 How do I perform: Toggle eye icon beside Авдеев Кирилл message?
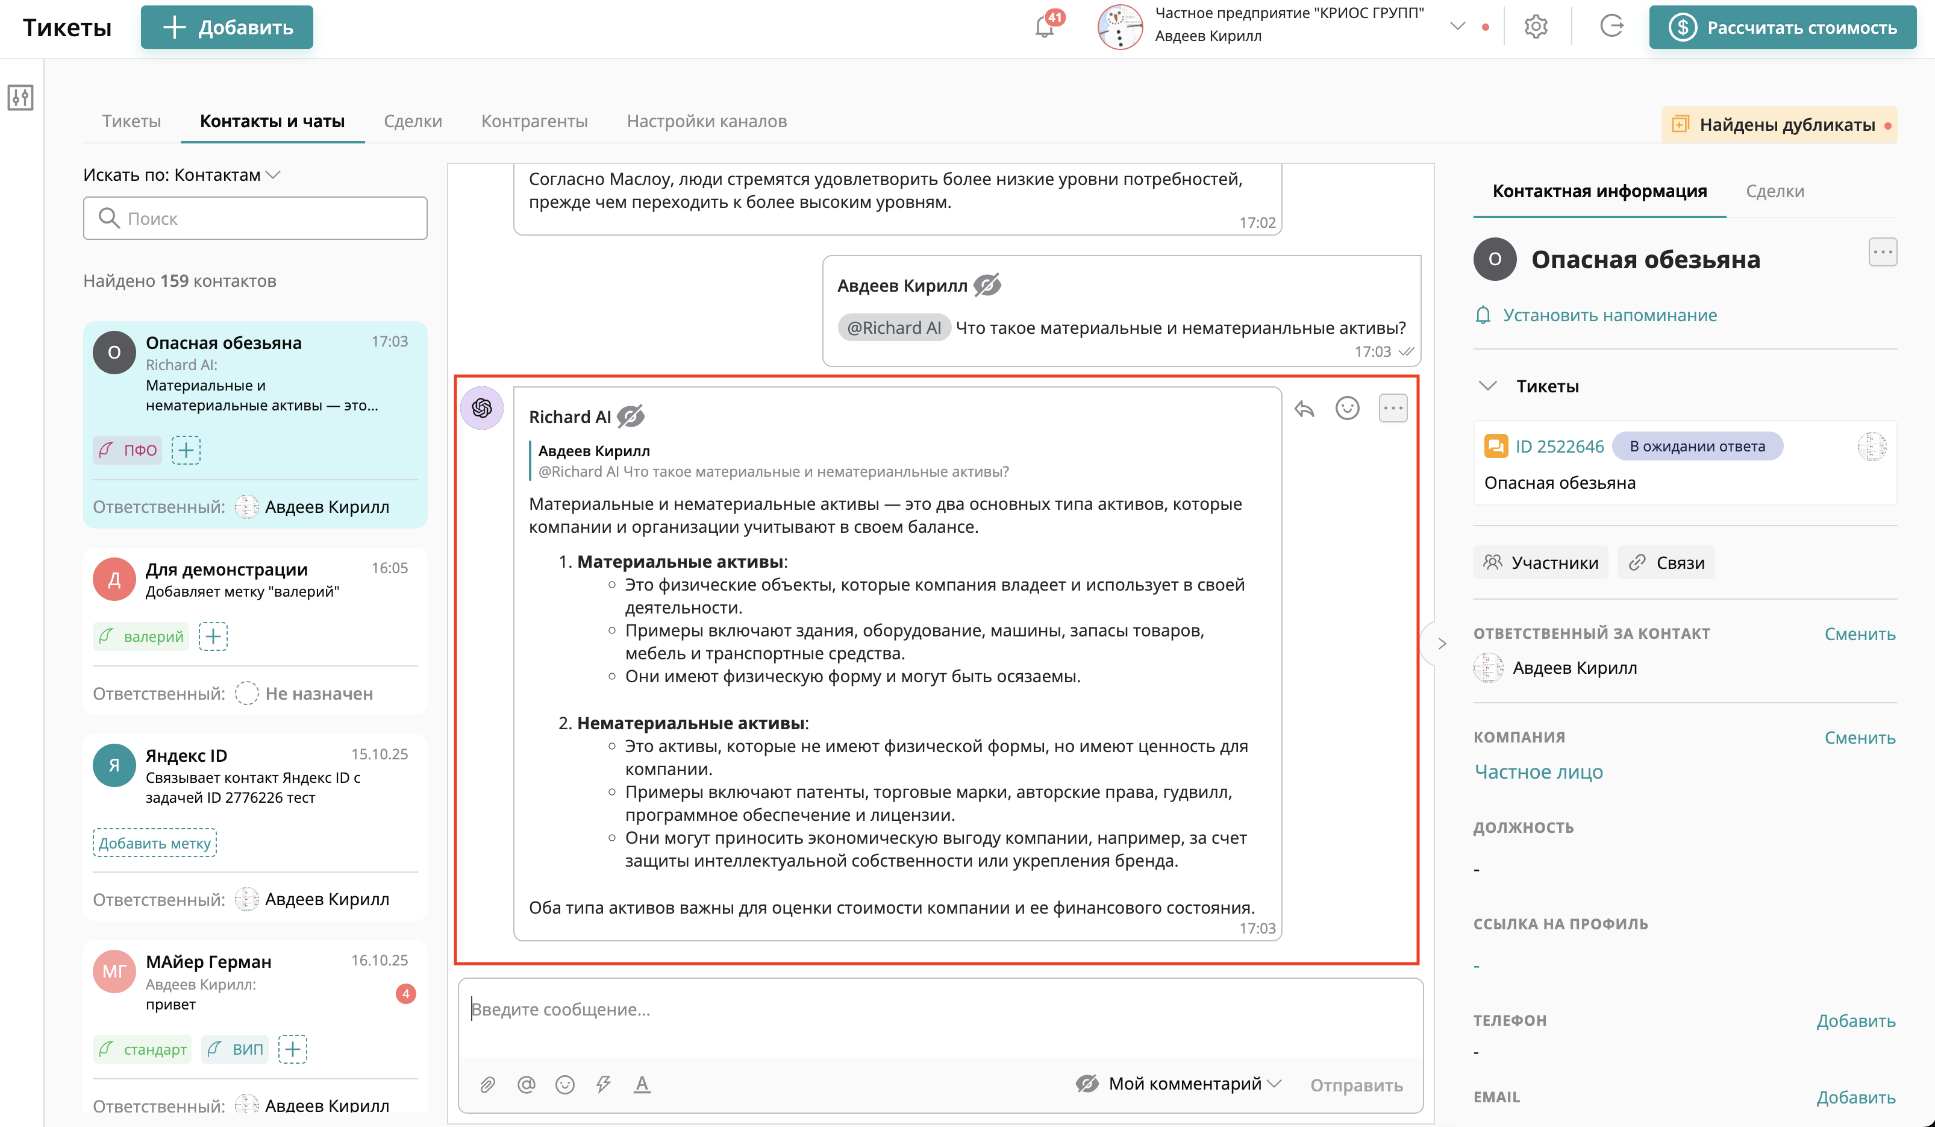987,285
